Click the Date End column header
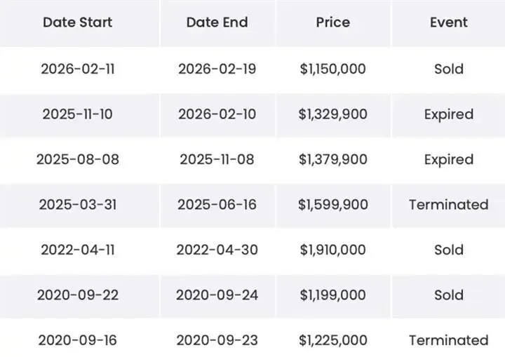The height and width of the screenshot is (357, 505). [x=217, y=22]
